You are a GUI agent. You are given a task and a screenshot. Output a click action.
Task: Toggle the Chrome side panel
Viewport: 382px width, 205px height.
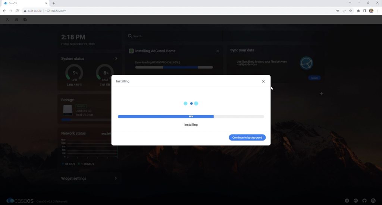pos(365,11)
